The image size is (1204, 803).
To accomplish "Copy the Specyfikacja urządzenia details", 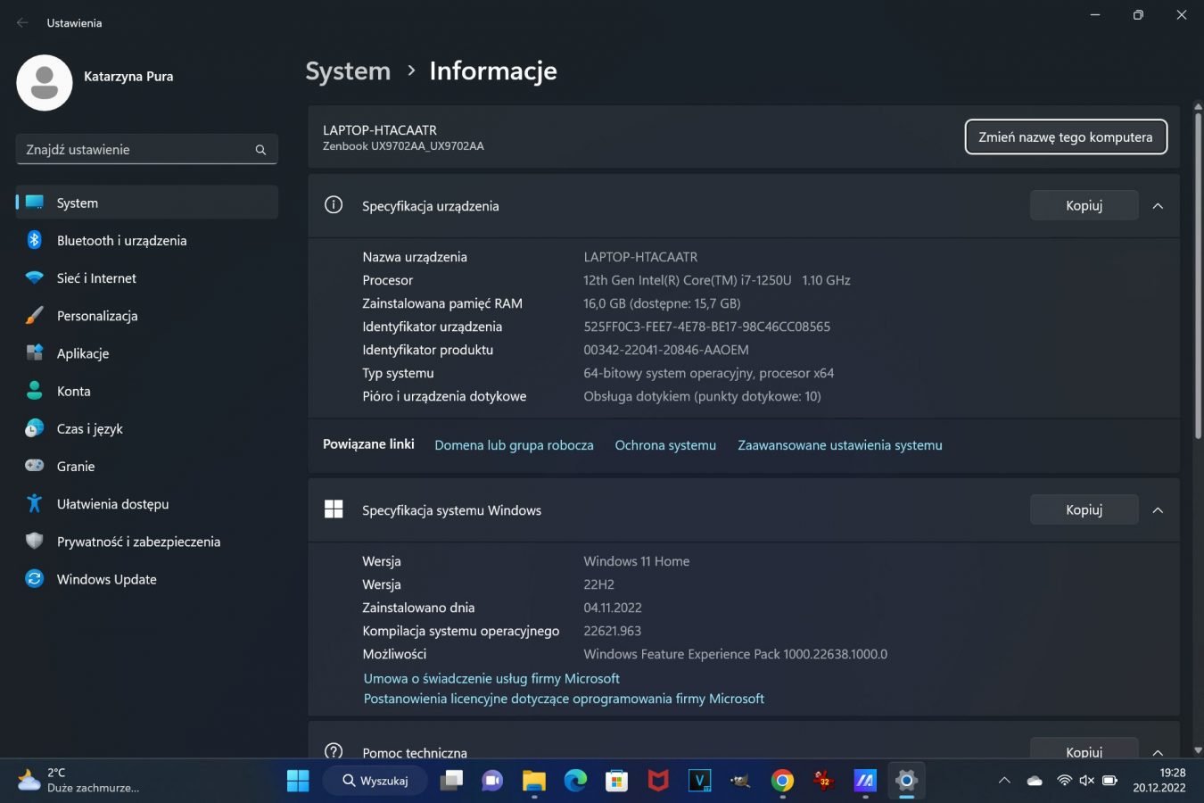I will click(1084, 205).
